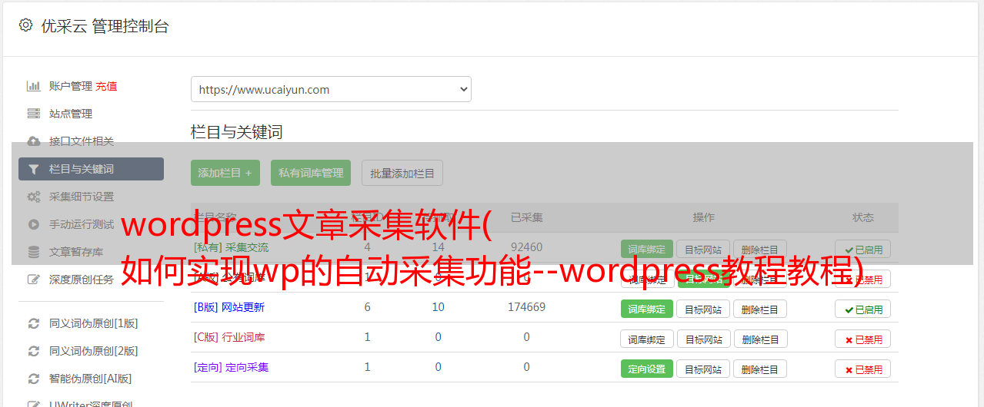Click the 操作 column header
This screenshot has width=984, height=407.
pos(703,217)
